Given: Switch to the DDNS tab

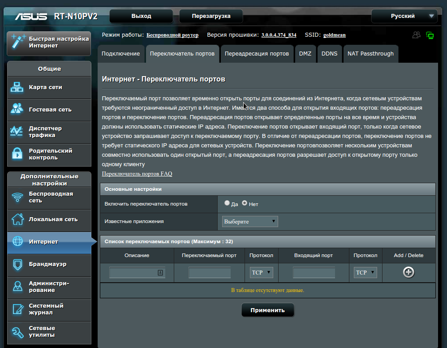Looking at the screenshot, I should click(x=329, y=54).
